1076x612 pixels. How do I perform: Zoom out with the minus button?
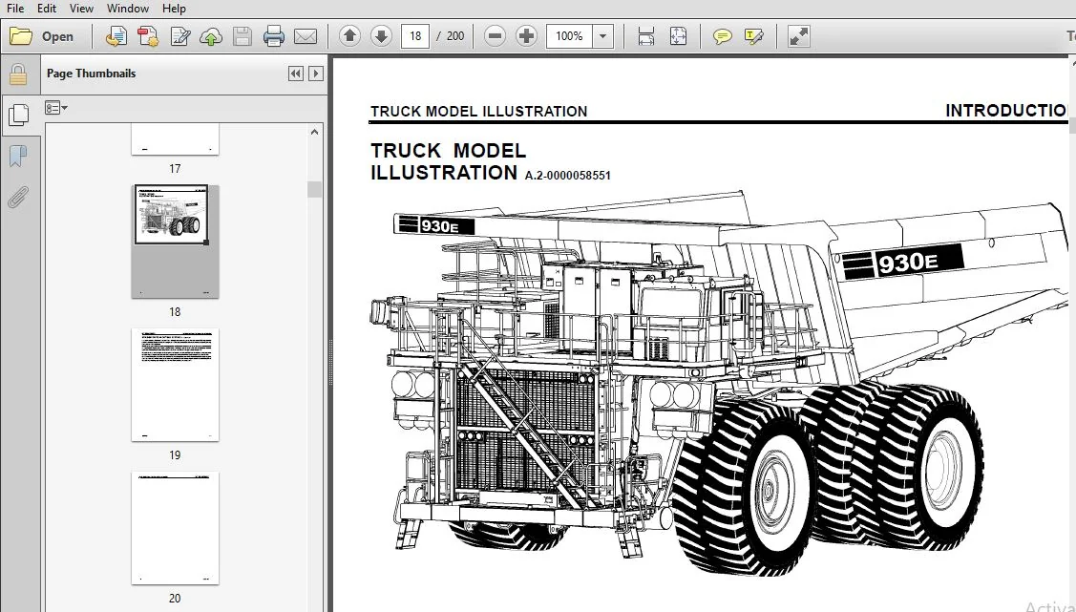pos(495,35)
